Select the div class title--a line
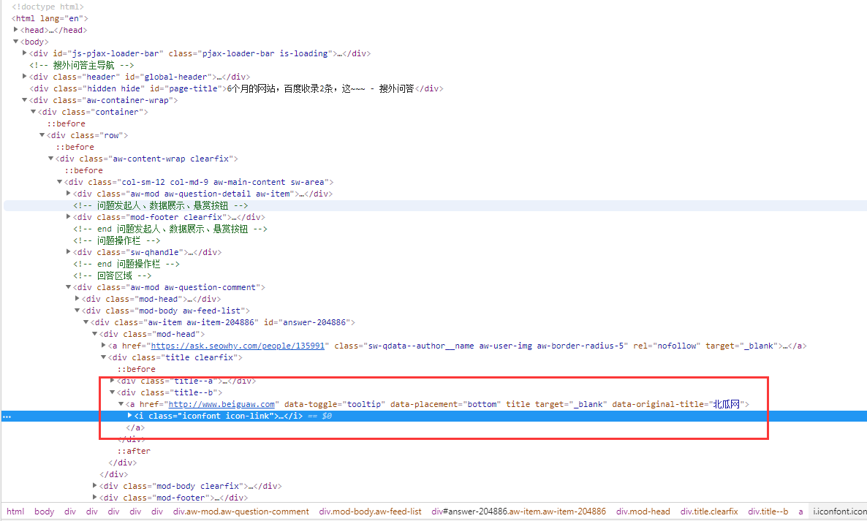Viewport: 867px width, 521px height. (x=186, y=381)
